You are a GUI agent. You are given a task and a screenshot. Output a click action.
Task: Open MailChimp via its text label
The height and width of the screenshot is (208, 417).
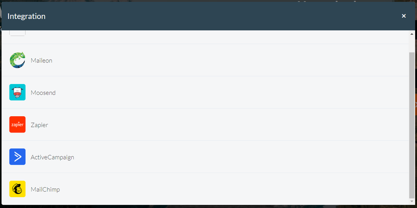click(x=45, y=189)
